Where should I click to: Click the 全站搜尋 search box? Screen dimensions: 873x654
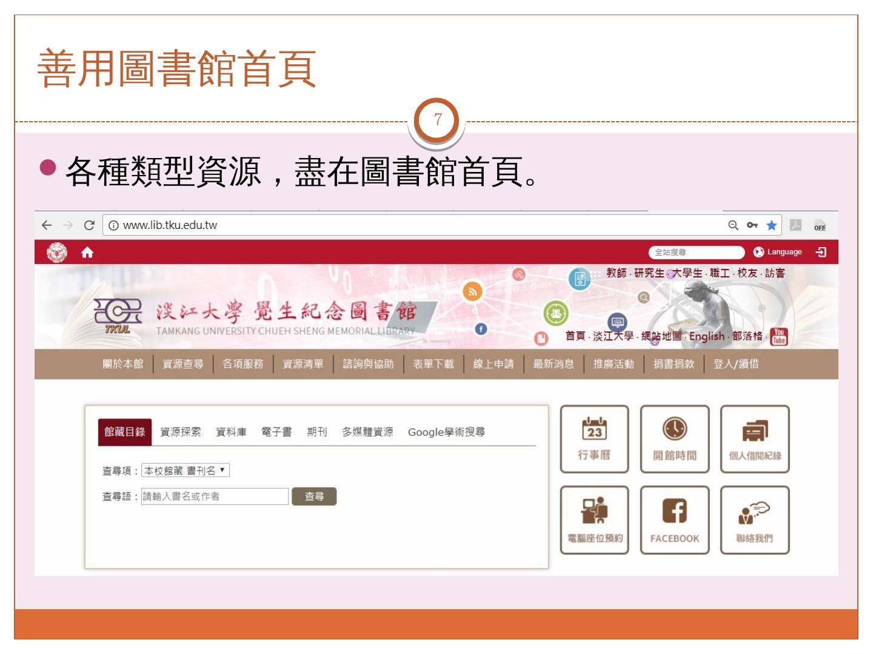[x=696, y=252]
